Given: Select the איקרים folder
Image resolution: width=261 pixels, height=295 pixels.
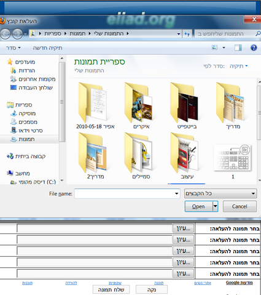Looking at the screenshot, I should (x=141, y=105).
